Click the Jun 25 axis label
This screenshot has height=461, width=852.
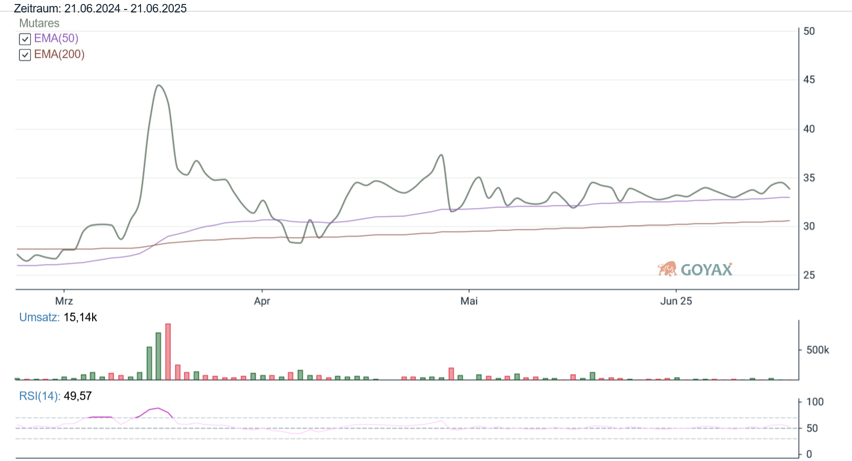tap(676, 301)
